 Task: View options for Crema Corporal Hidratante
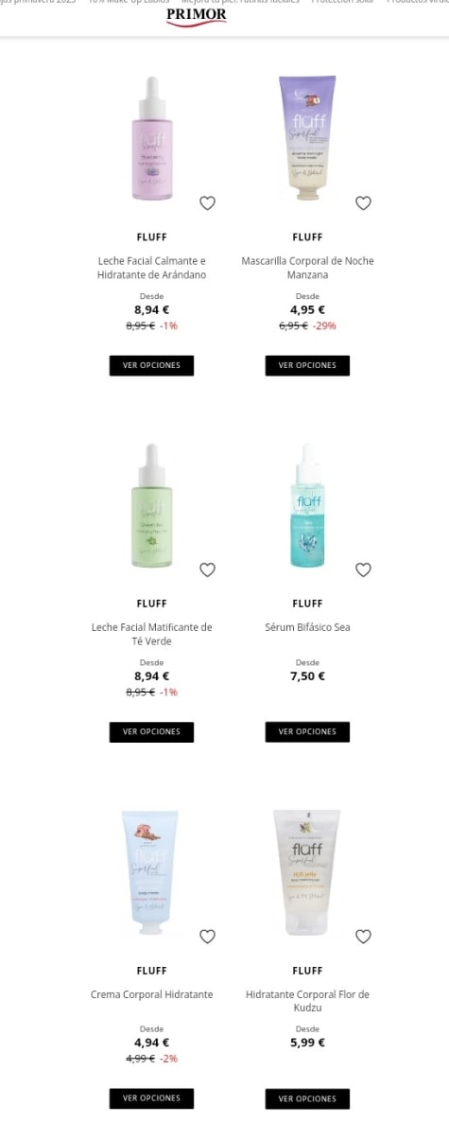(x=152, y=1098)
